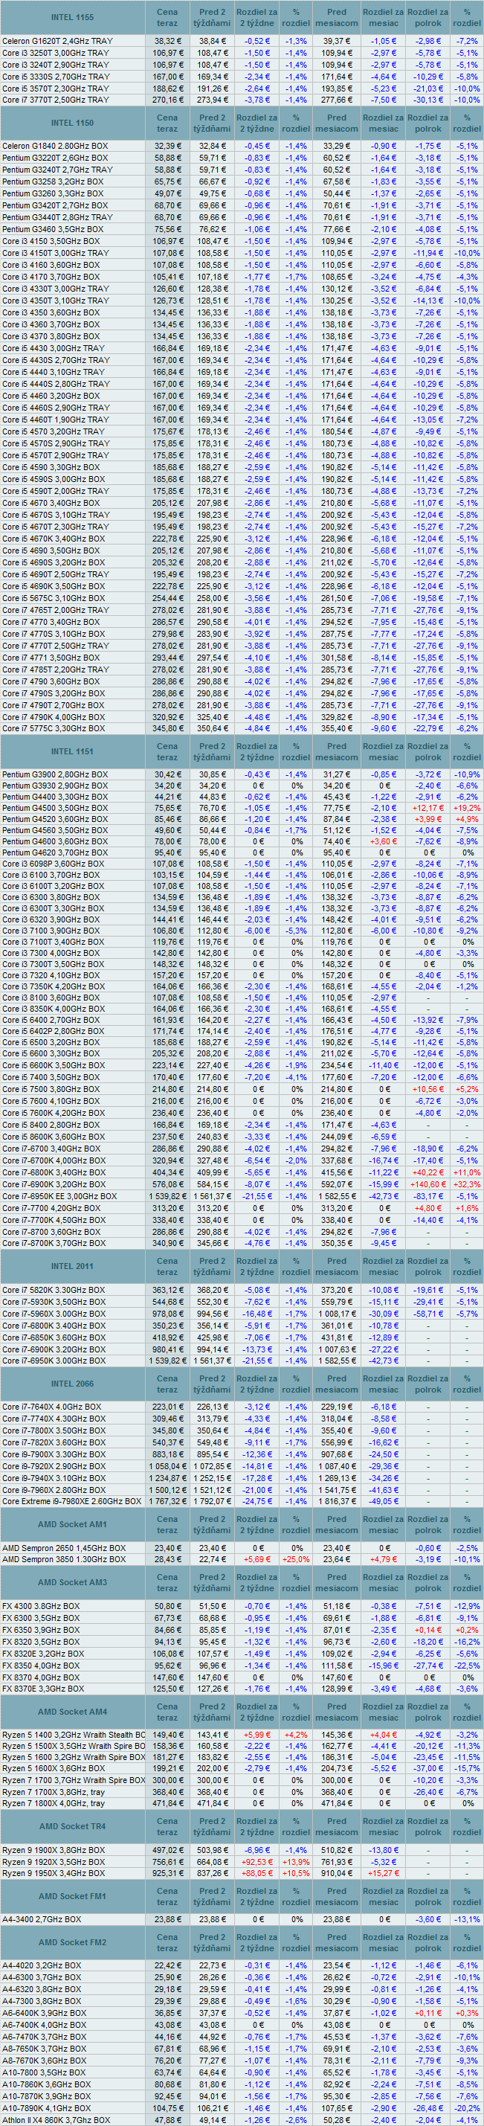This screenshot has height=2126, width=484.
Task: Click the AMD Socket AM3 section header
Action: (x=73, y=1582)
